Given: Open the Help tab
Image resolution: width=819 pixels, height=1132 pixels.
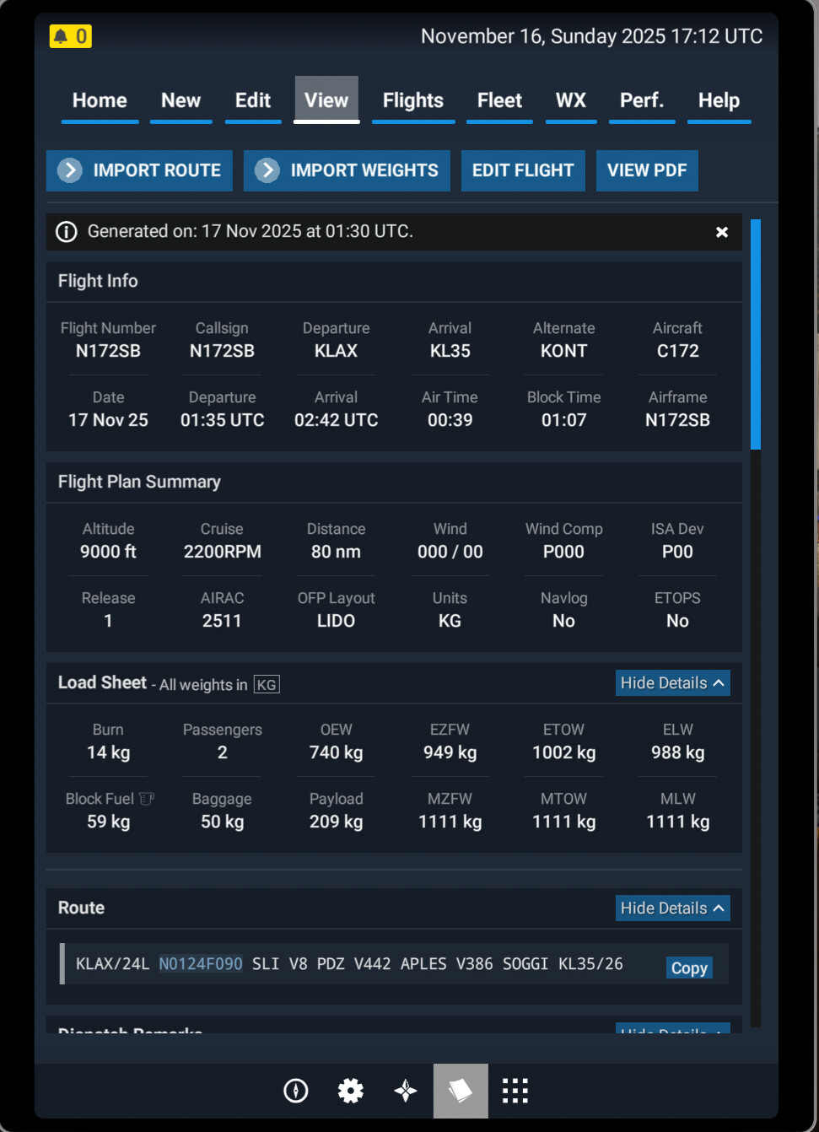Looking at the screenshot, I should [x=719, y=100].
